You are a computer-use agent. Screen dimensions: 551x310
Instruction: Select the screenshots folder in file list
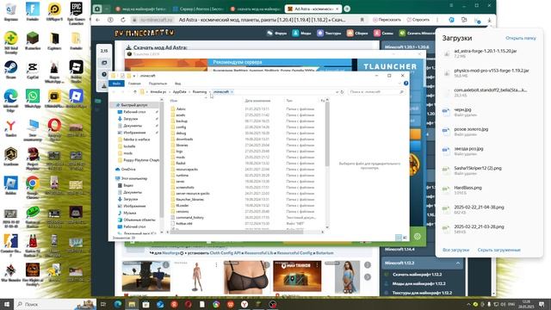pos(185,188)
